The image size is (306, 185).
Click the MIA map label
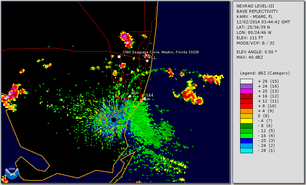point(135,93)
